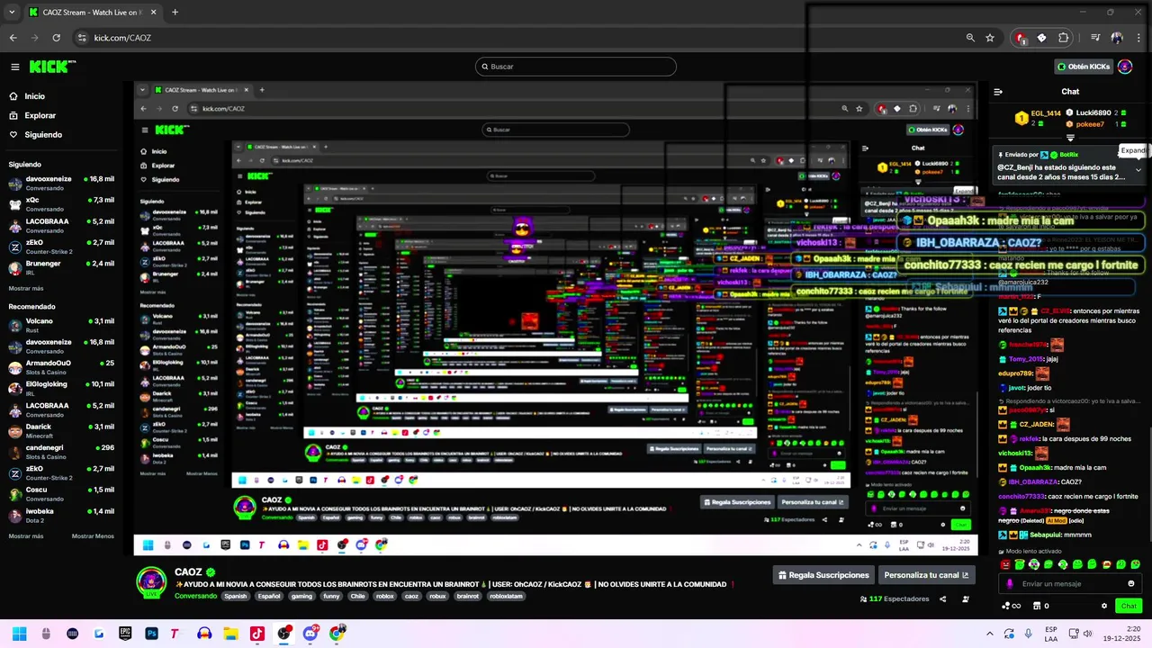Open Daarick Minecraft channel in the sidebar
This screenshot has width=1152, height=648.
61,430
